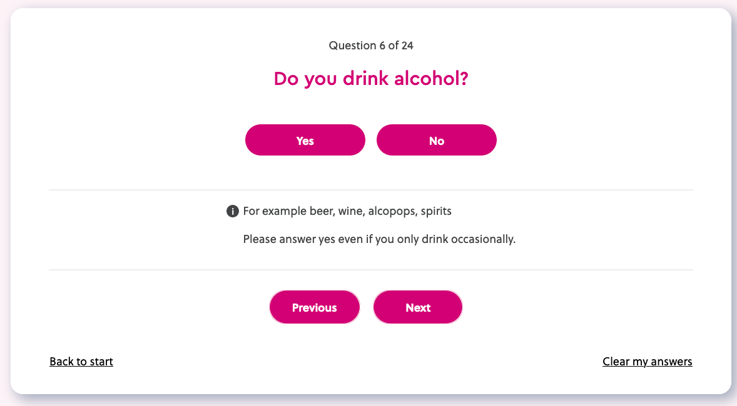Open the Back to start link
This screenshot has height=406, width=737.
click(81, 362)
